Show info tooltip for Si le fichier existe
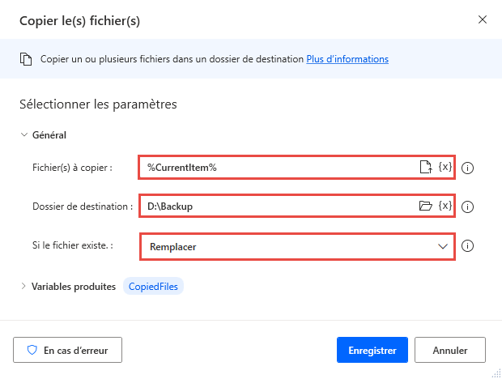 pos(467,246)
